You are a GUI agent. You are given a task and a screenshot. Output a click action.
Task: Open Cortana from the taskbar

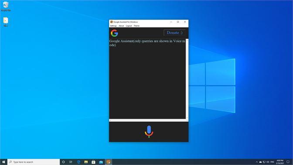(x=64, y=162)
